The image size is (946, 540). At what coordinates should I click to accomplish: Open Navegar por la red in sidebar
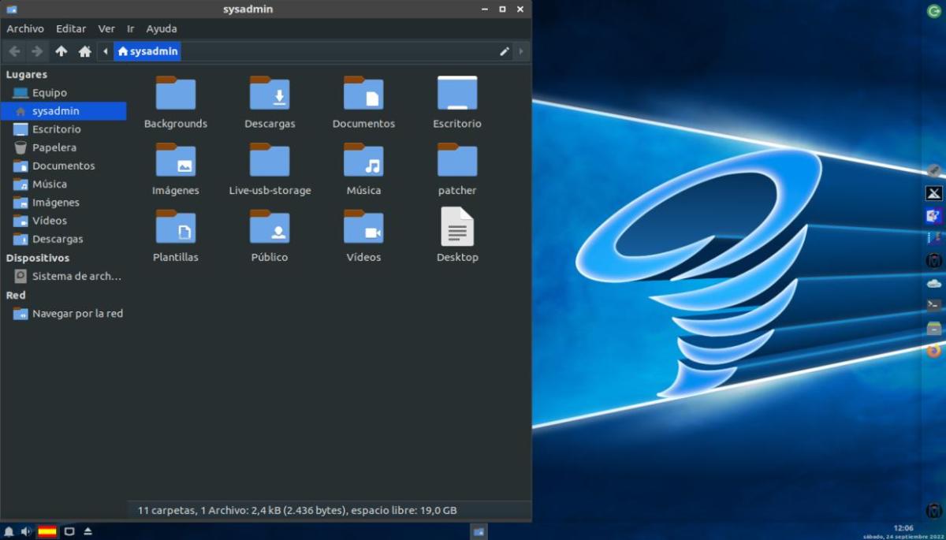(76, 313)
